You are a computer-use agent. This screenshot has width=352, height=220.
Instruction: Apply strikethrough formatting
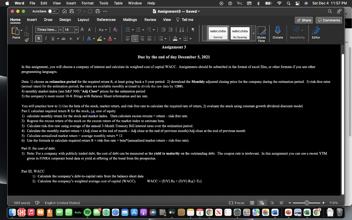click(x=64, y=38)
